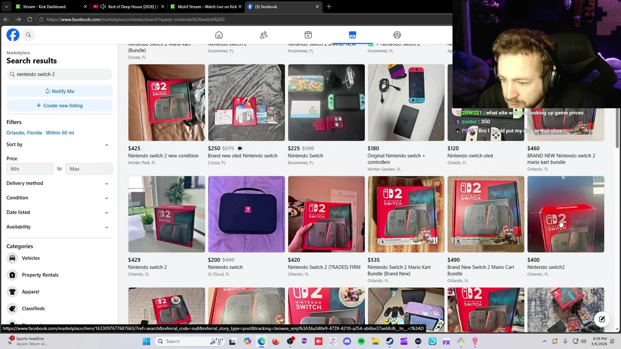
Task: Click the nintendo switch 2 search box
Action: tap(59, 74)
